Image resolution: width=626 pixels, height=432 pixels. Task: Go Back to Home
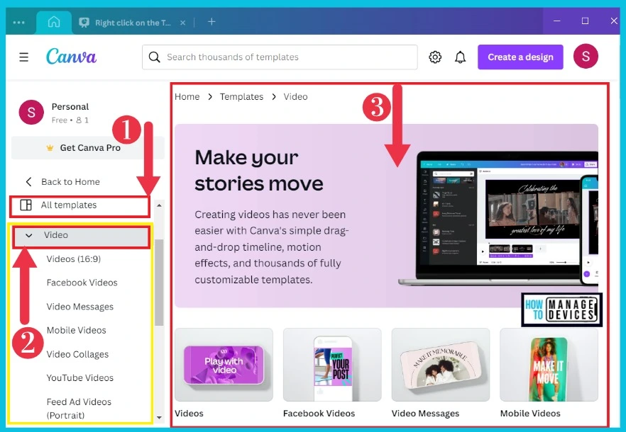click(70, 182)
